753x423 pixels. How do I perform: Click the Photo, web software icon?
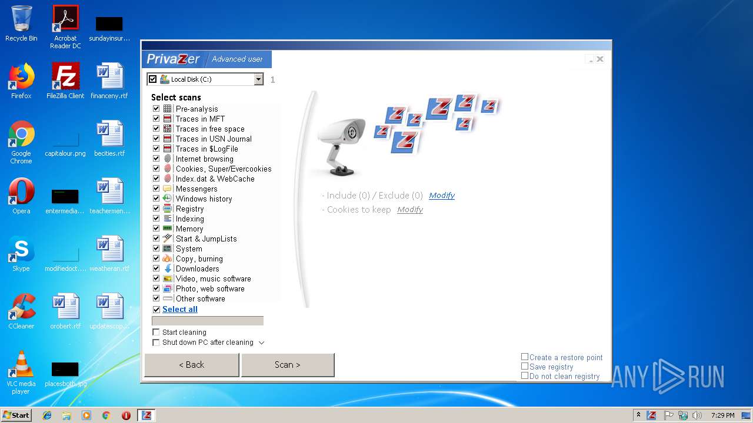[x=168, y=288]
